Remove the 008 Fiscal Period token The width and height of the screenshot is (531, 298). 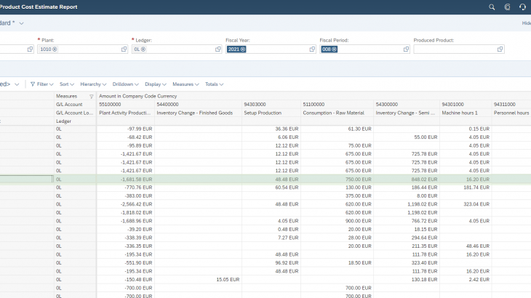pyautogui.click(x=335, y=49)
